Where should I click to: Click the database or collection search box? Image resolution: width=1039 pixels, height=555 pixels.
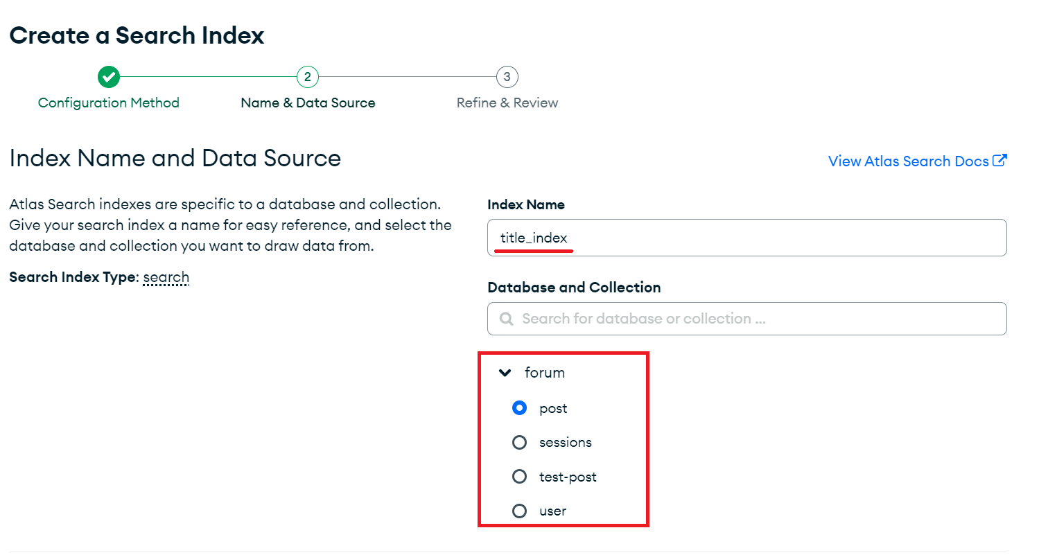[x=756, y=319]
